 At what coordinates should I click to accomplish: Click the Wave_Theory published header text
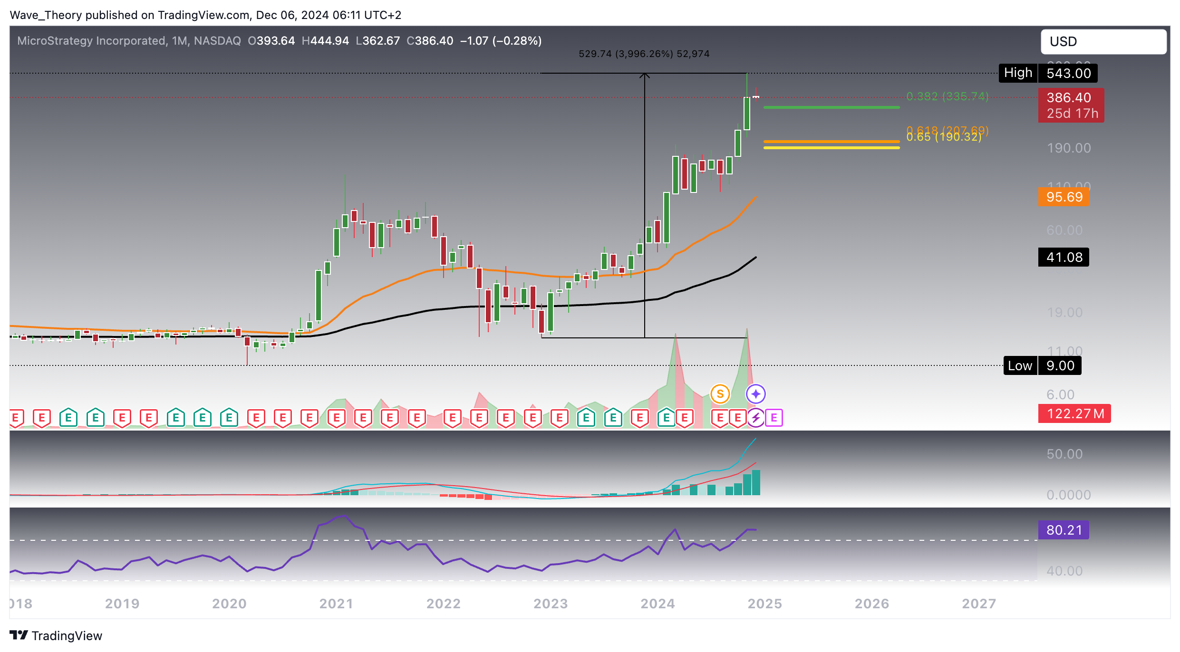click(205, 15)
